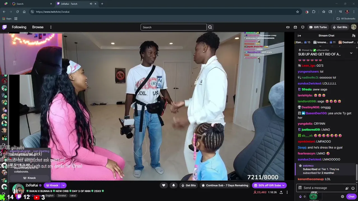Image resolution: width=358 pixels, height=201 pixels.
Task: Click the chat scrollbar thumb
Action: (x=357, y=172)
